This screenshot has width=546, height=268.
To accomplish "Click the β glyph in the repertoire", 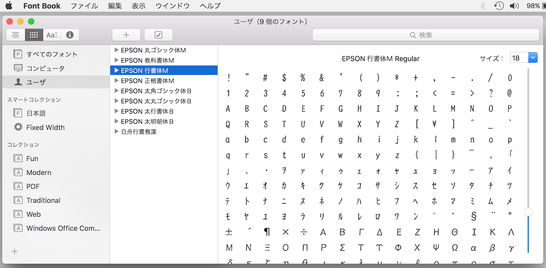I will 492,248.
